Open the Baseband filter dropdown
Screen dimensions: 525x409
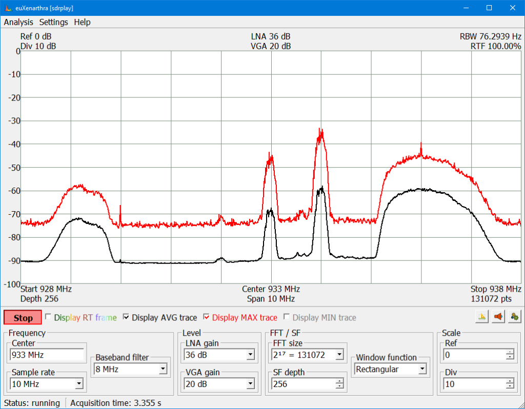(163, 369)
